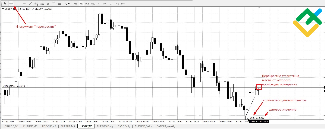325x129 pixels.
Task: Select the Text Label (T) tool
Action: click(54, 4)
